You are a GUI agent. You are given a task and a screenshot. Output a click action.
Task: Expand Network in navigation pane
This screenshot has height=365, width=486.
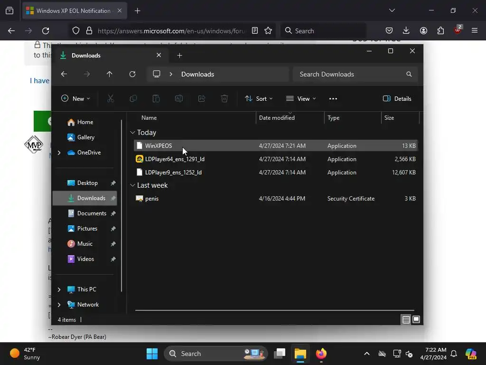(59, 305)
